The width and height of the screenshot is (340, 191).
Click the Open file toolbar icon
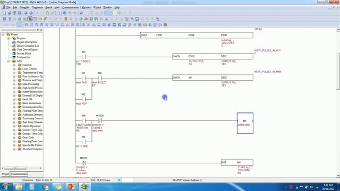(x=10, y=13)
